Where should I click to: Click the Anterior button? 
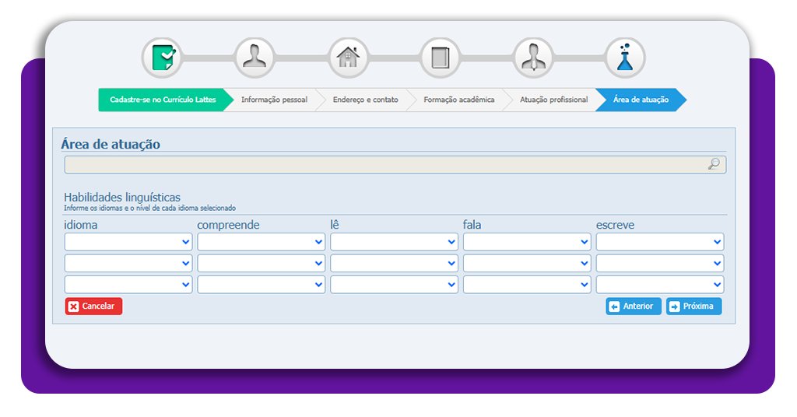click(634, 307)
